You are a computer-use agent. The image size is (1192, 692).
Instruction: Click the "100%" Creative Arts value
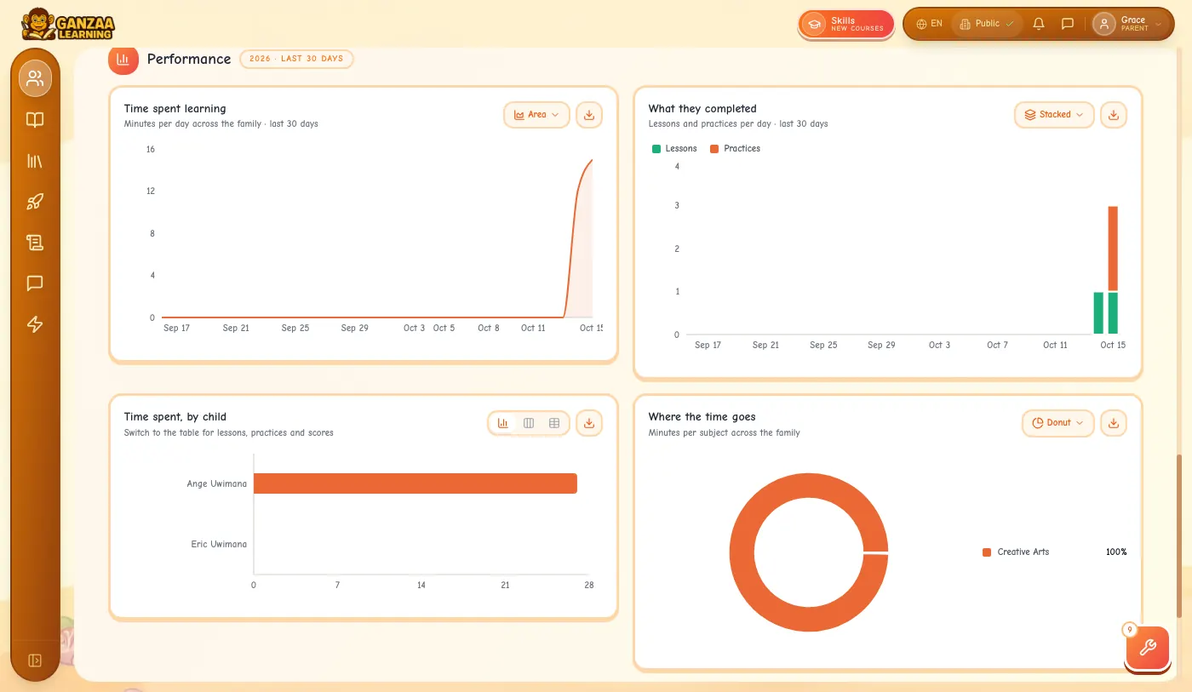[x=1116, y=552]
